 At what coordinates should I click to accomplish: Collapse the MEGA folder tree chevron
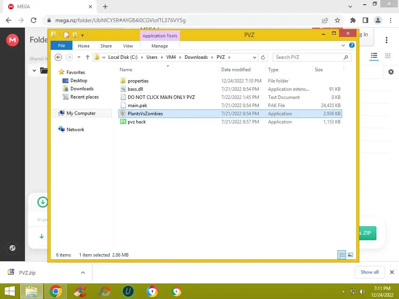tap(34, 70)
